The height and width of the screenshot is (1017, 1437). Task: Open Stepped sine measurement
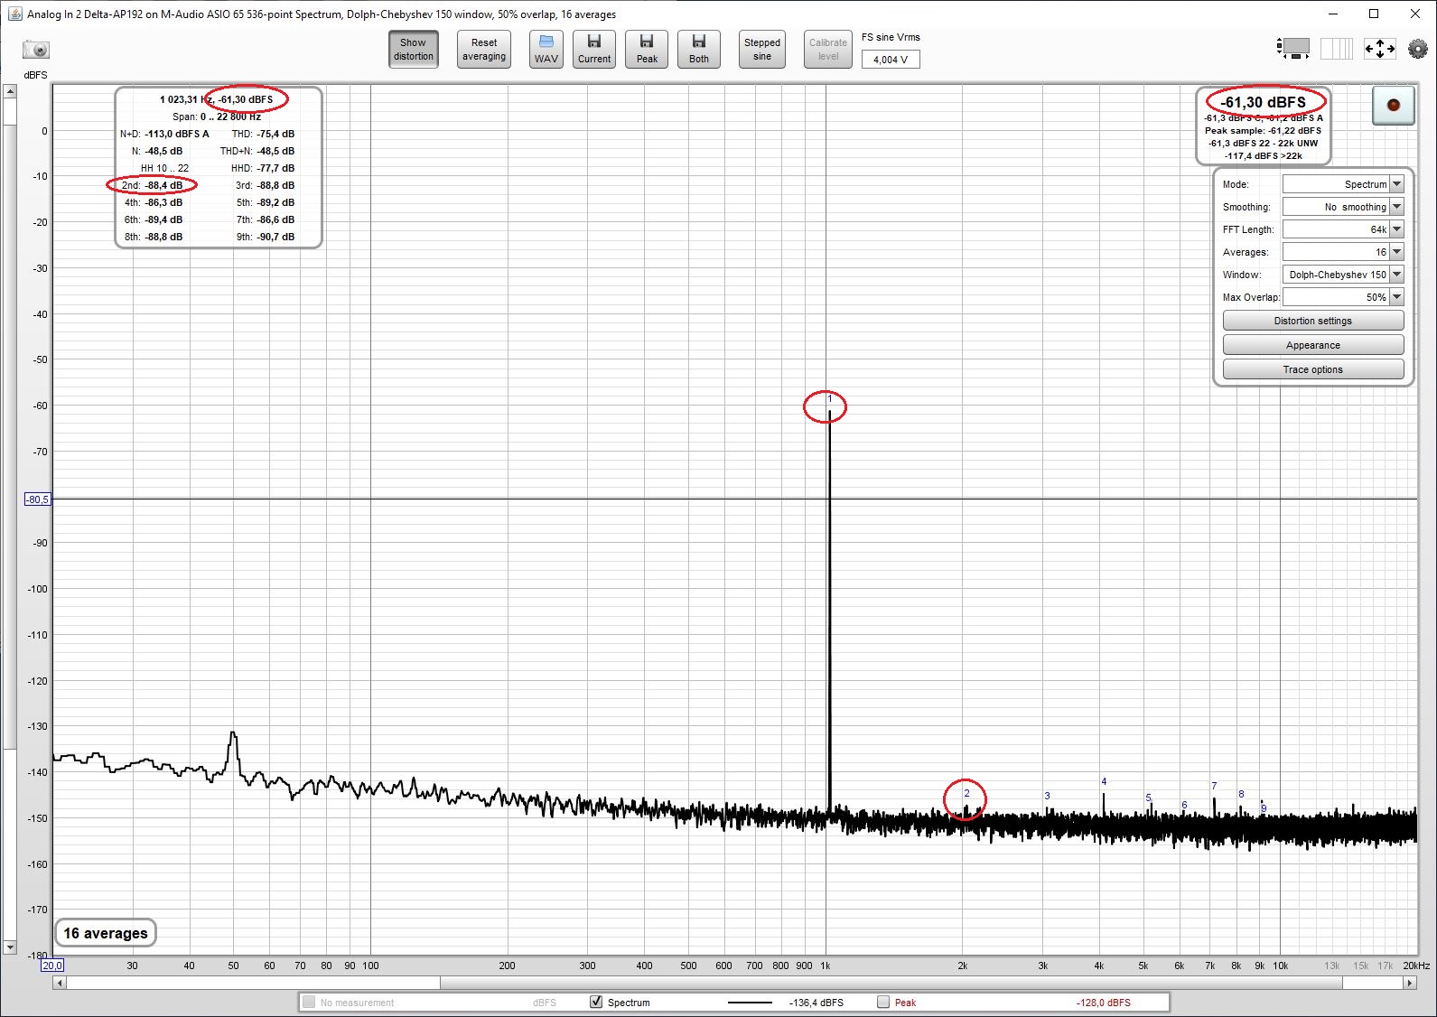[762, 49]
